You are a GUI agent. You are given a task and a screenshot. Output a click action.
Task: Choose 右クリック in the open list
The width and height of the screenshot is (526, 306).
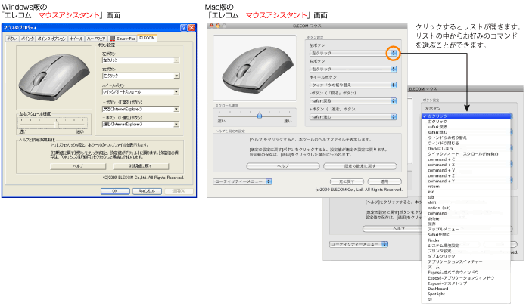(x=466, y=122)
